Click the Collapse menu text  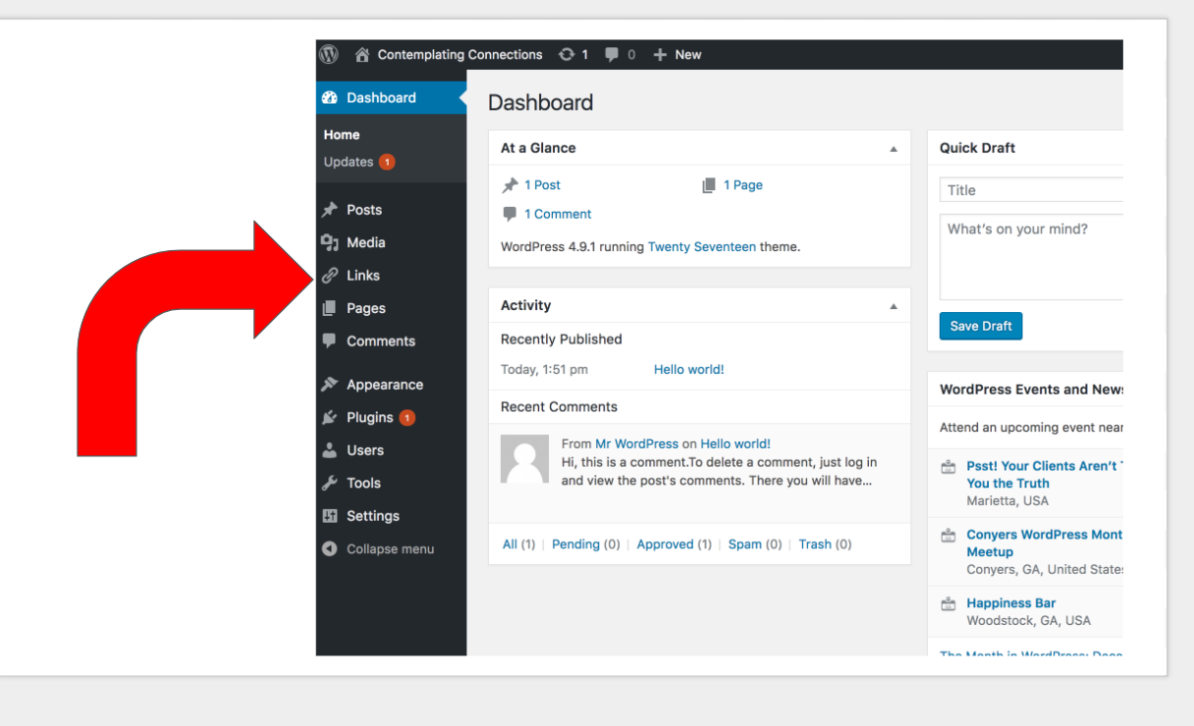pos(390,549)
